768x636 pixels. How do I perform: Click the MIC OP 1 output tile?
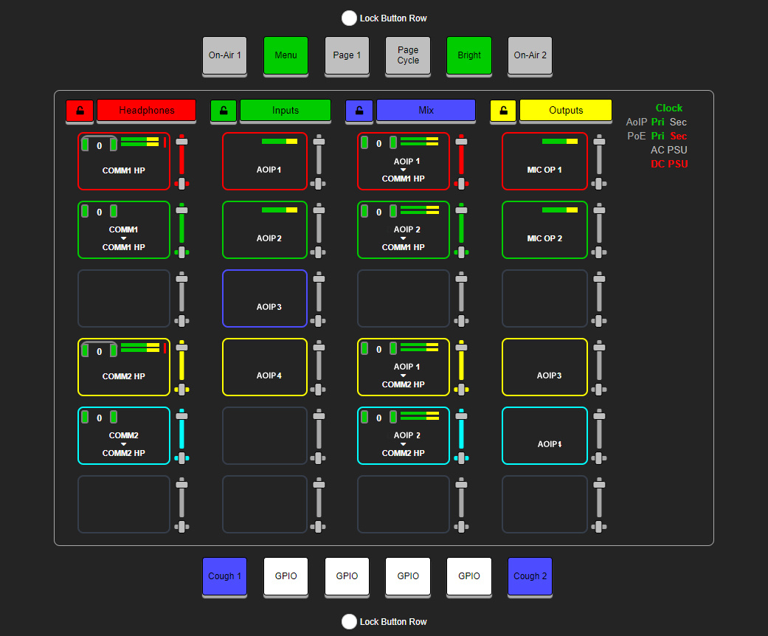click(544, 161)
